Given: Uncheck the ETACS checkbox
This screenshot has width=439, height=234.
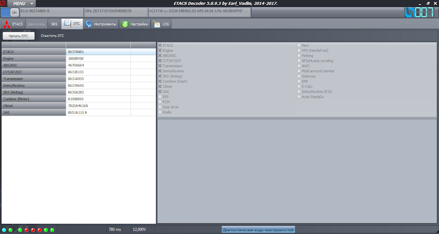Looking at the screenshot, I should coord(160,45).
